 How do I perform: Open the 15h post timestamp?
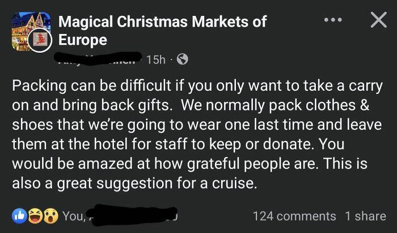tap(155, 58)
